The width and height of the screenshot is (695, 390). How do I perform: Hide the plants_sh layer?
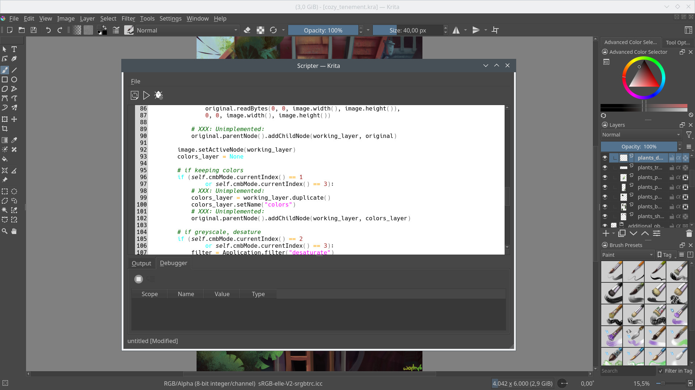point(605,216)
